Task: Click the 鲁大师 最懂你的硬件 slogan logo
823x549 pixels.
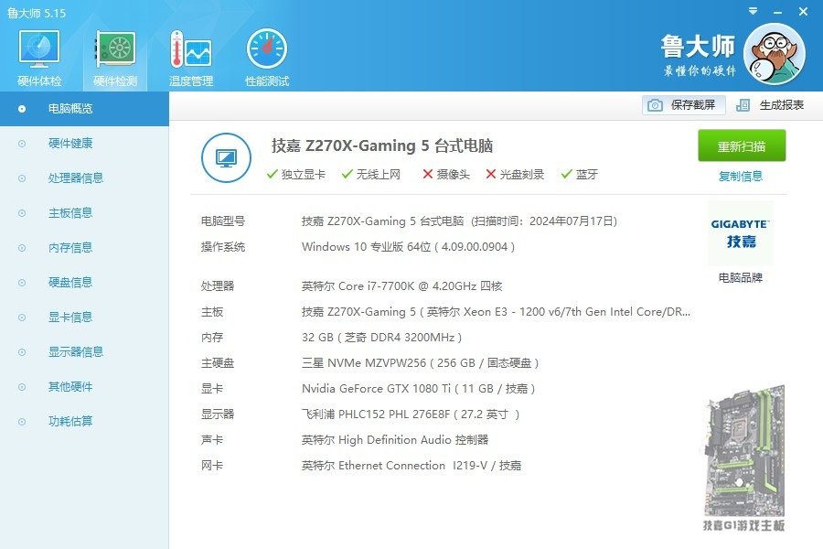Action: [698, 55]
